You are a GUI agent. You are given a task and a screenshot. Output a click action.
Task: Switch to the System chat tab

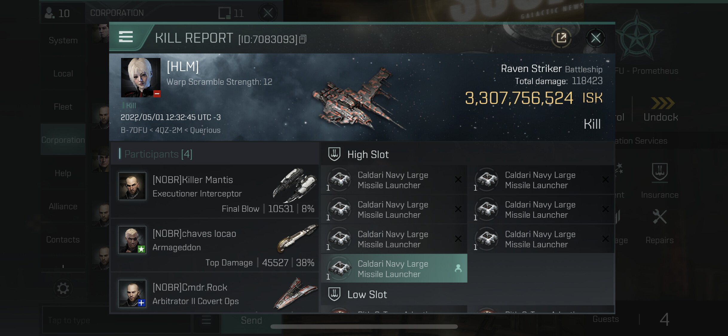tap(63, 40)
